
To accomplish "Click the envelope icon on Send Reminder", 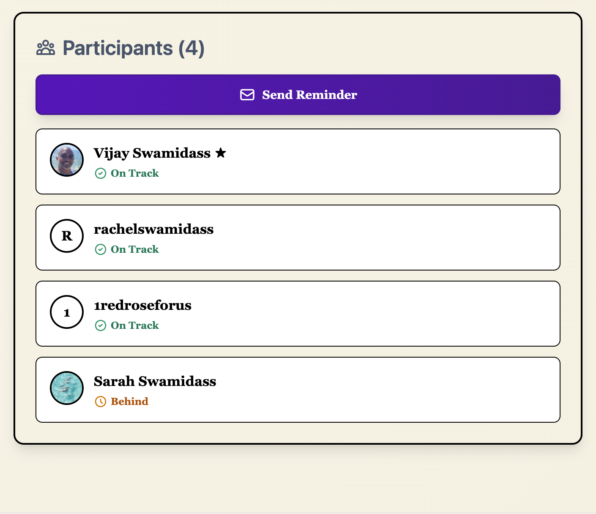I will point(247,95).
